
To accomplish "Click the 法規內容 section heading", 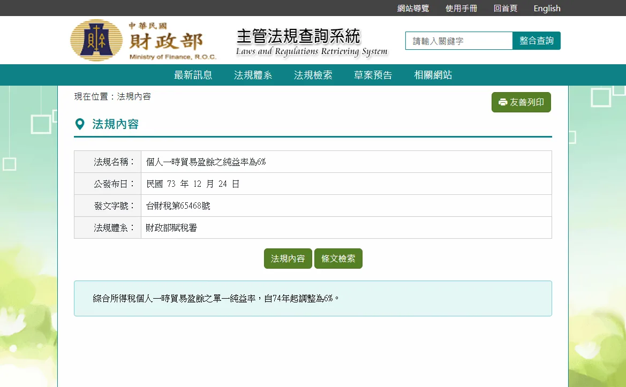I will tap(115, 124).
